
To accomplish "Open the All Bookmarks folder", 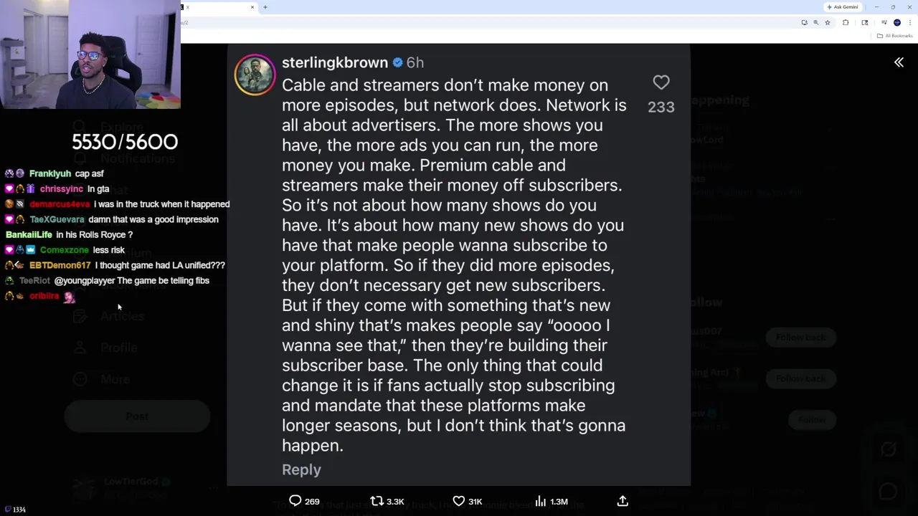I will [x=895, y=36].
